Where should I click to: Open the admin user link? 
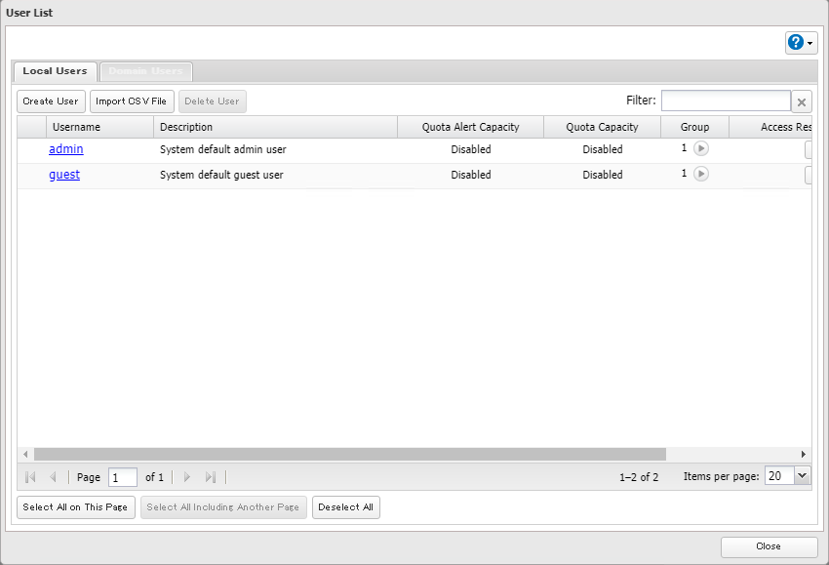coord(66,149)
